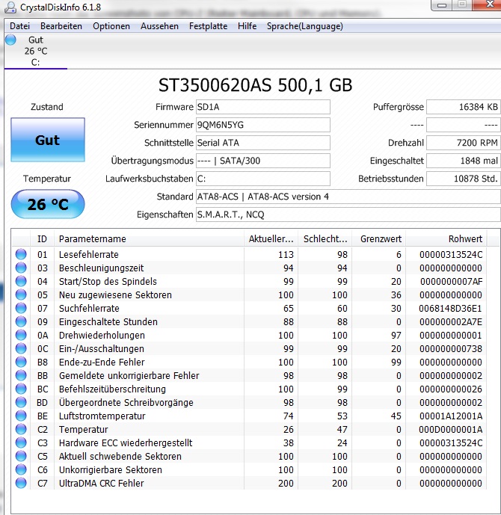
Task: Click the status orb for Ende-zu-Ende Fehler
Action: (21, 362)
